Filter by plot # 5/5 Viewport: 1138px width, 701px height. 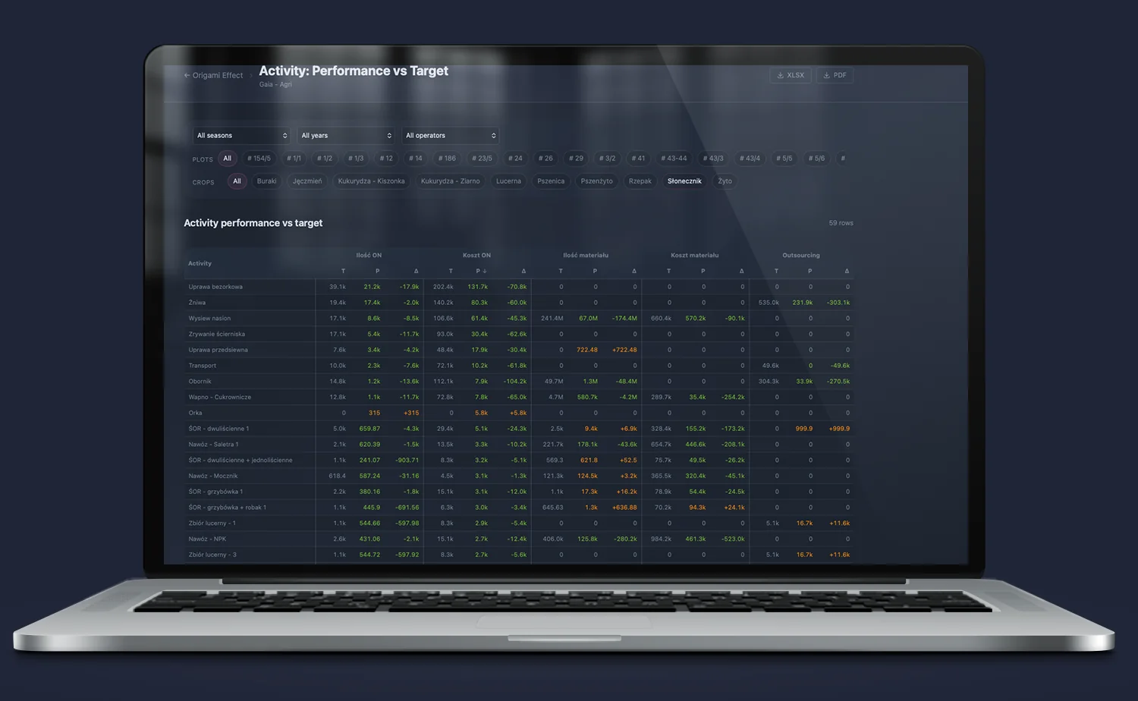tap(784, 159)
